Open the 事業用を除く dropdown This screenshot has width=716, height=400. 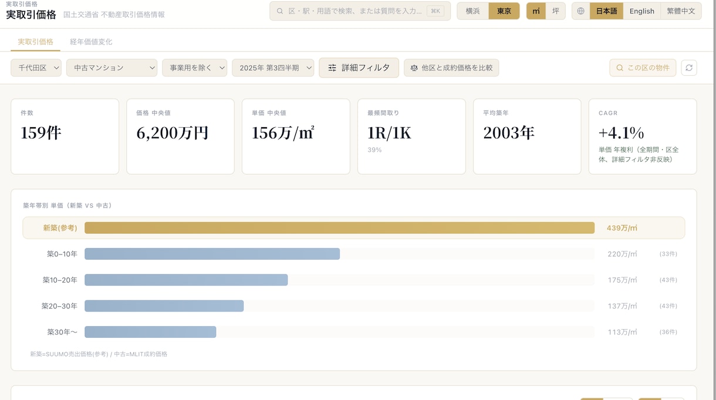click(x=195, y=68)
